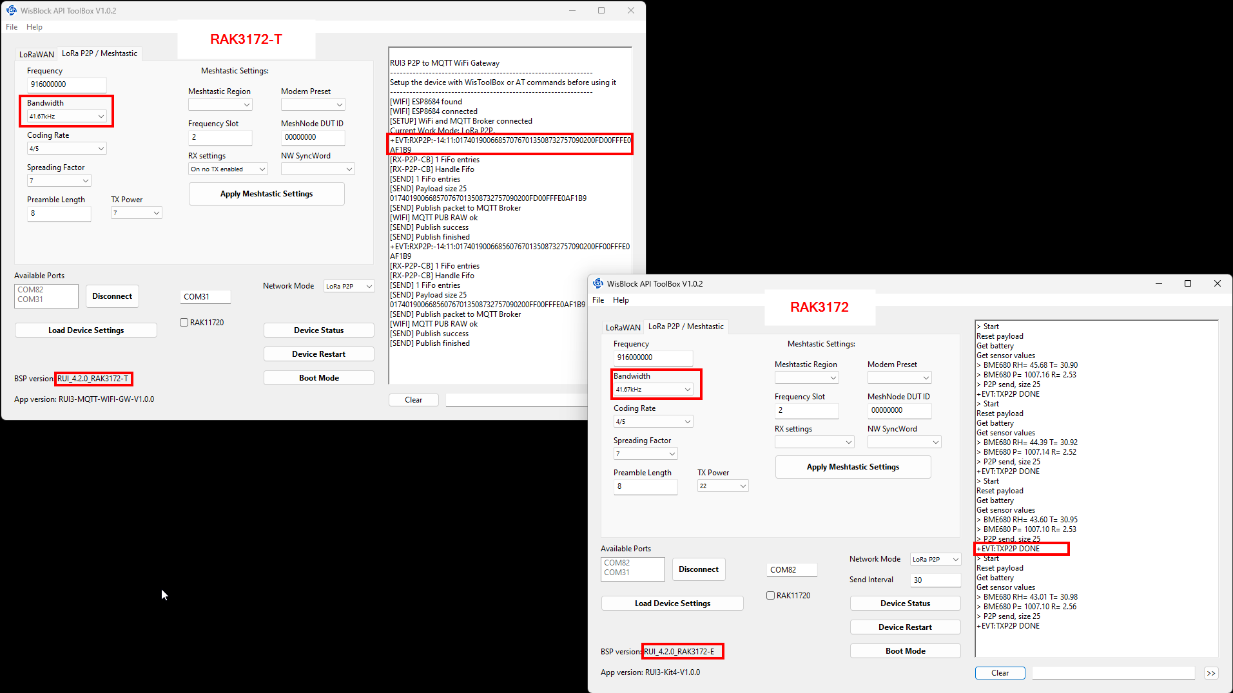Click the WisBlock logo icon in RAK3172 window

pyautogui.click(x=598, y=283)
